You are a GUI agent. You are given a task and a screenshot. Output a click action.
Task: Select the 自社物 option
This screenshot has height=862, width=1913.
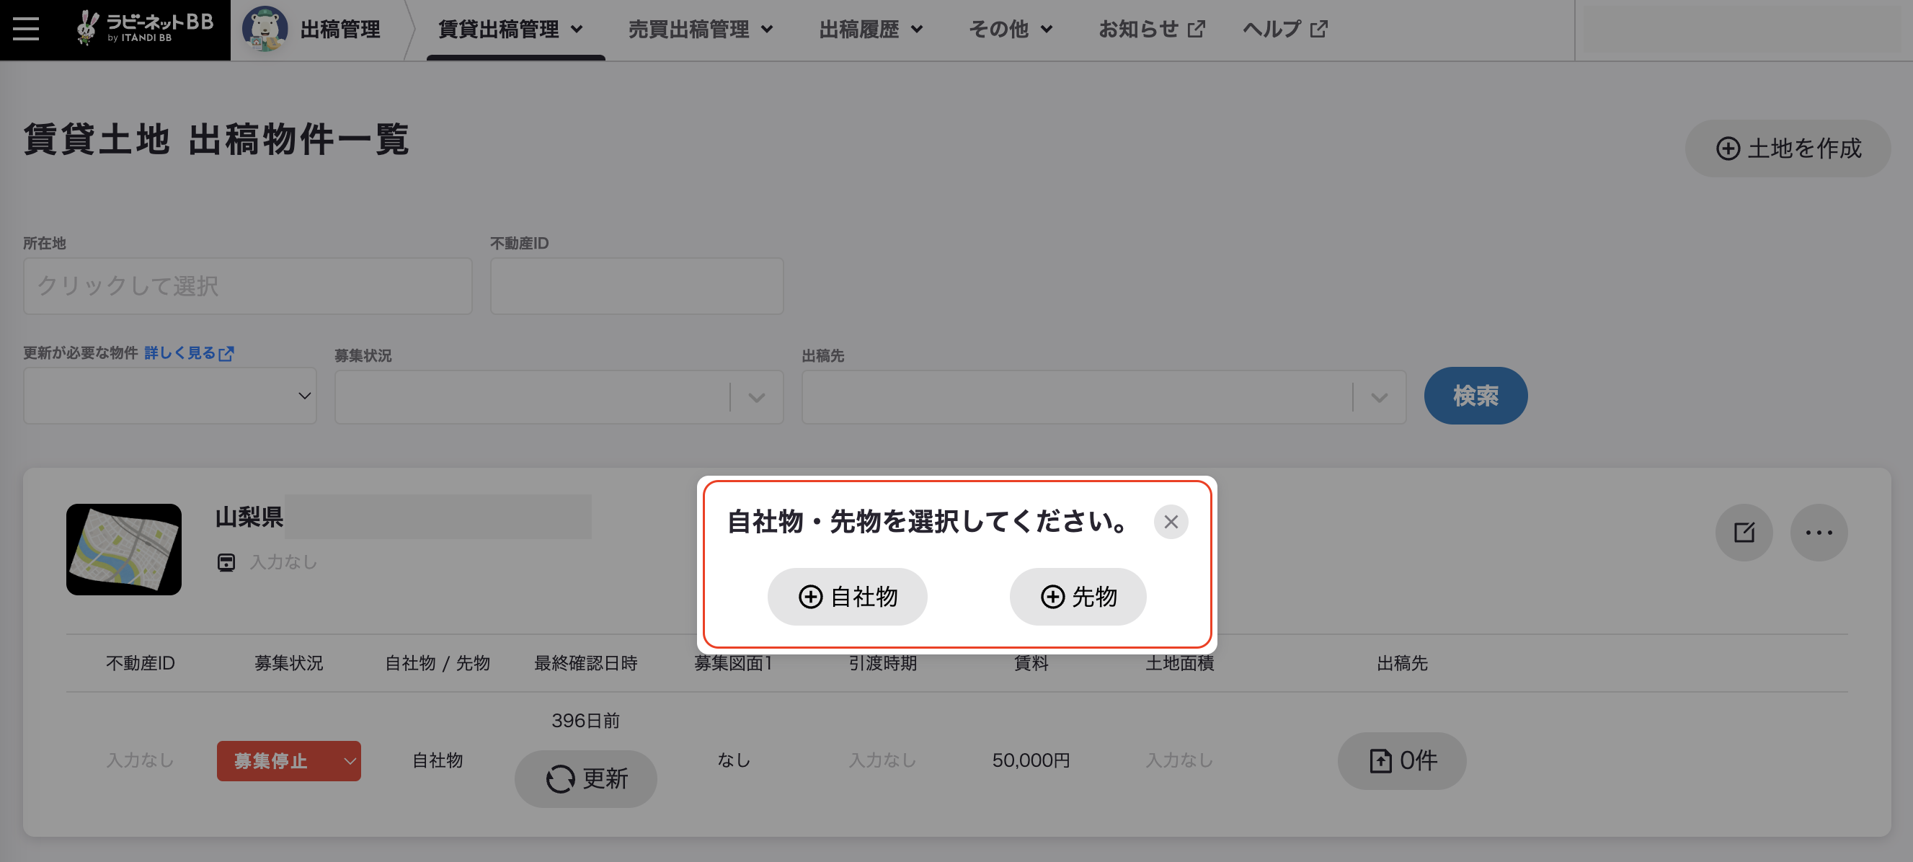pyautogui.click(x=848, y=596)
